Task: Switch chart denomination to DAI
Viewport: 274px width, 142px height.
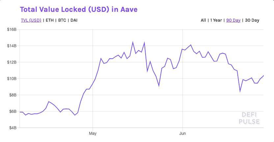Action: [x=74, y=20]
